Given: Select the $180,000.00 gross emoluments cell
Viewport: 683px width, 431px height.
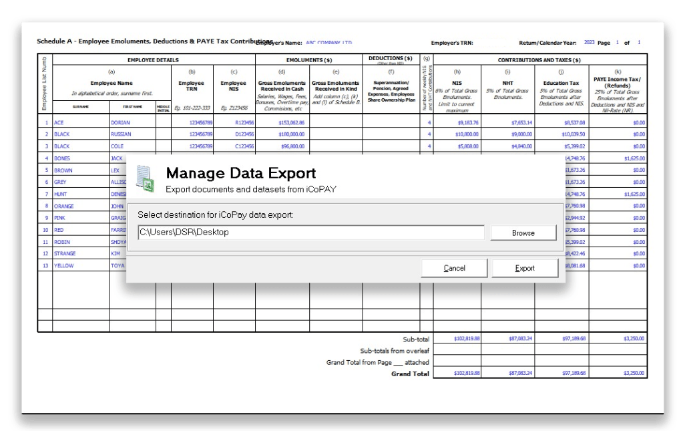Looking at the screenshot, I should [282, 134].
